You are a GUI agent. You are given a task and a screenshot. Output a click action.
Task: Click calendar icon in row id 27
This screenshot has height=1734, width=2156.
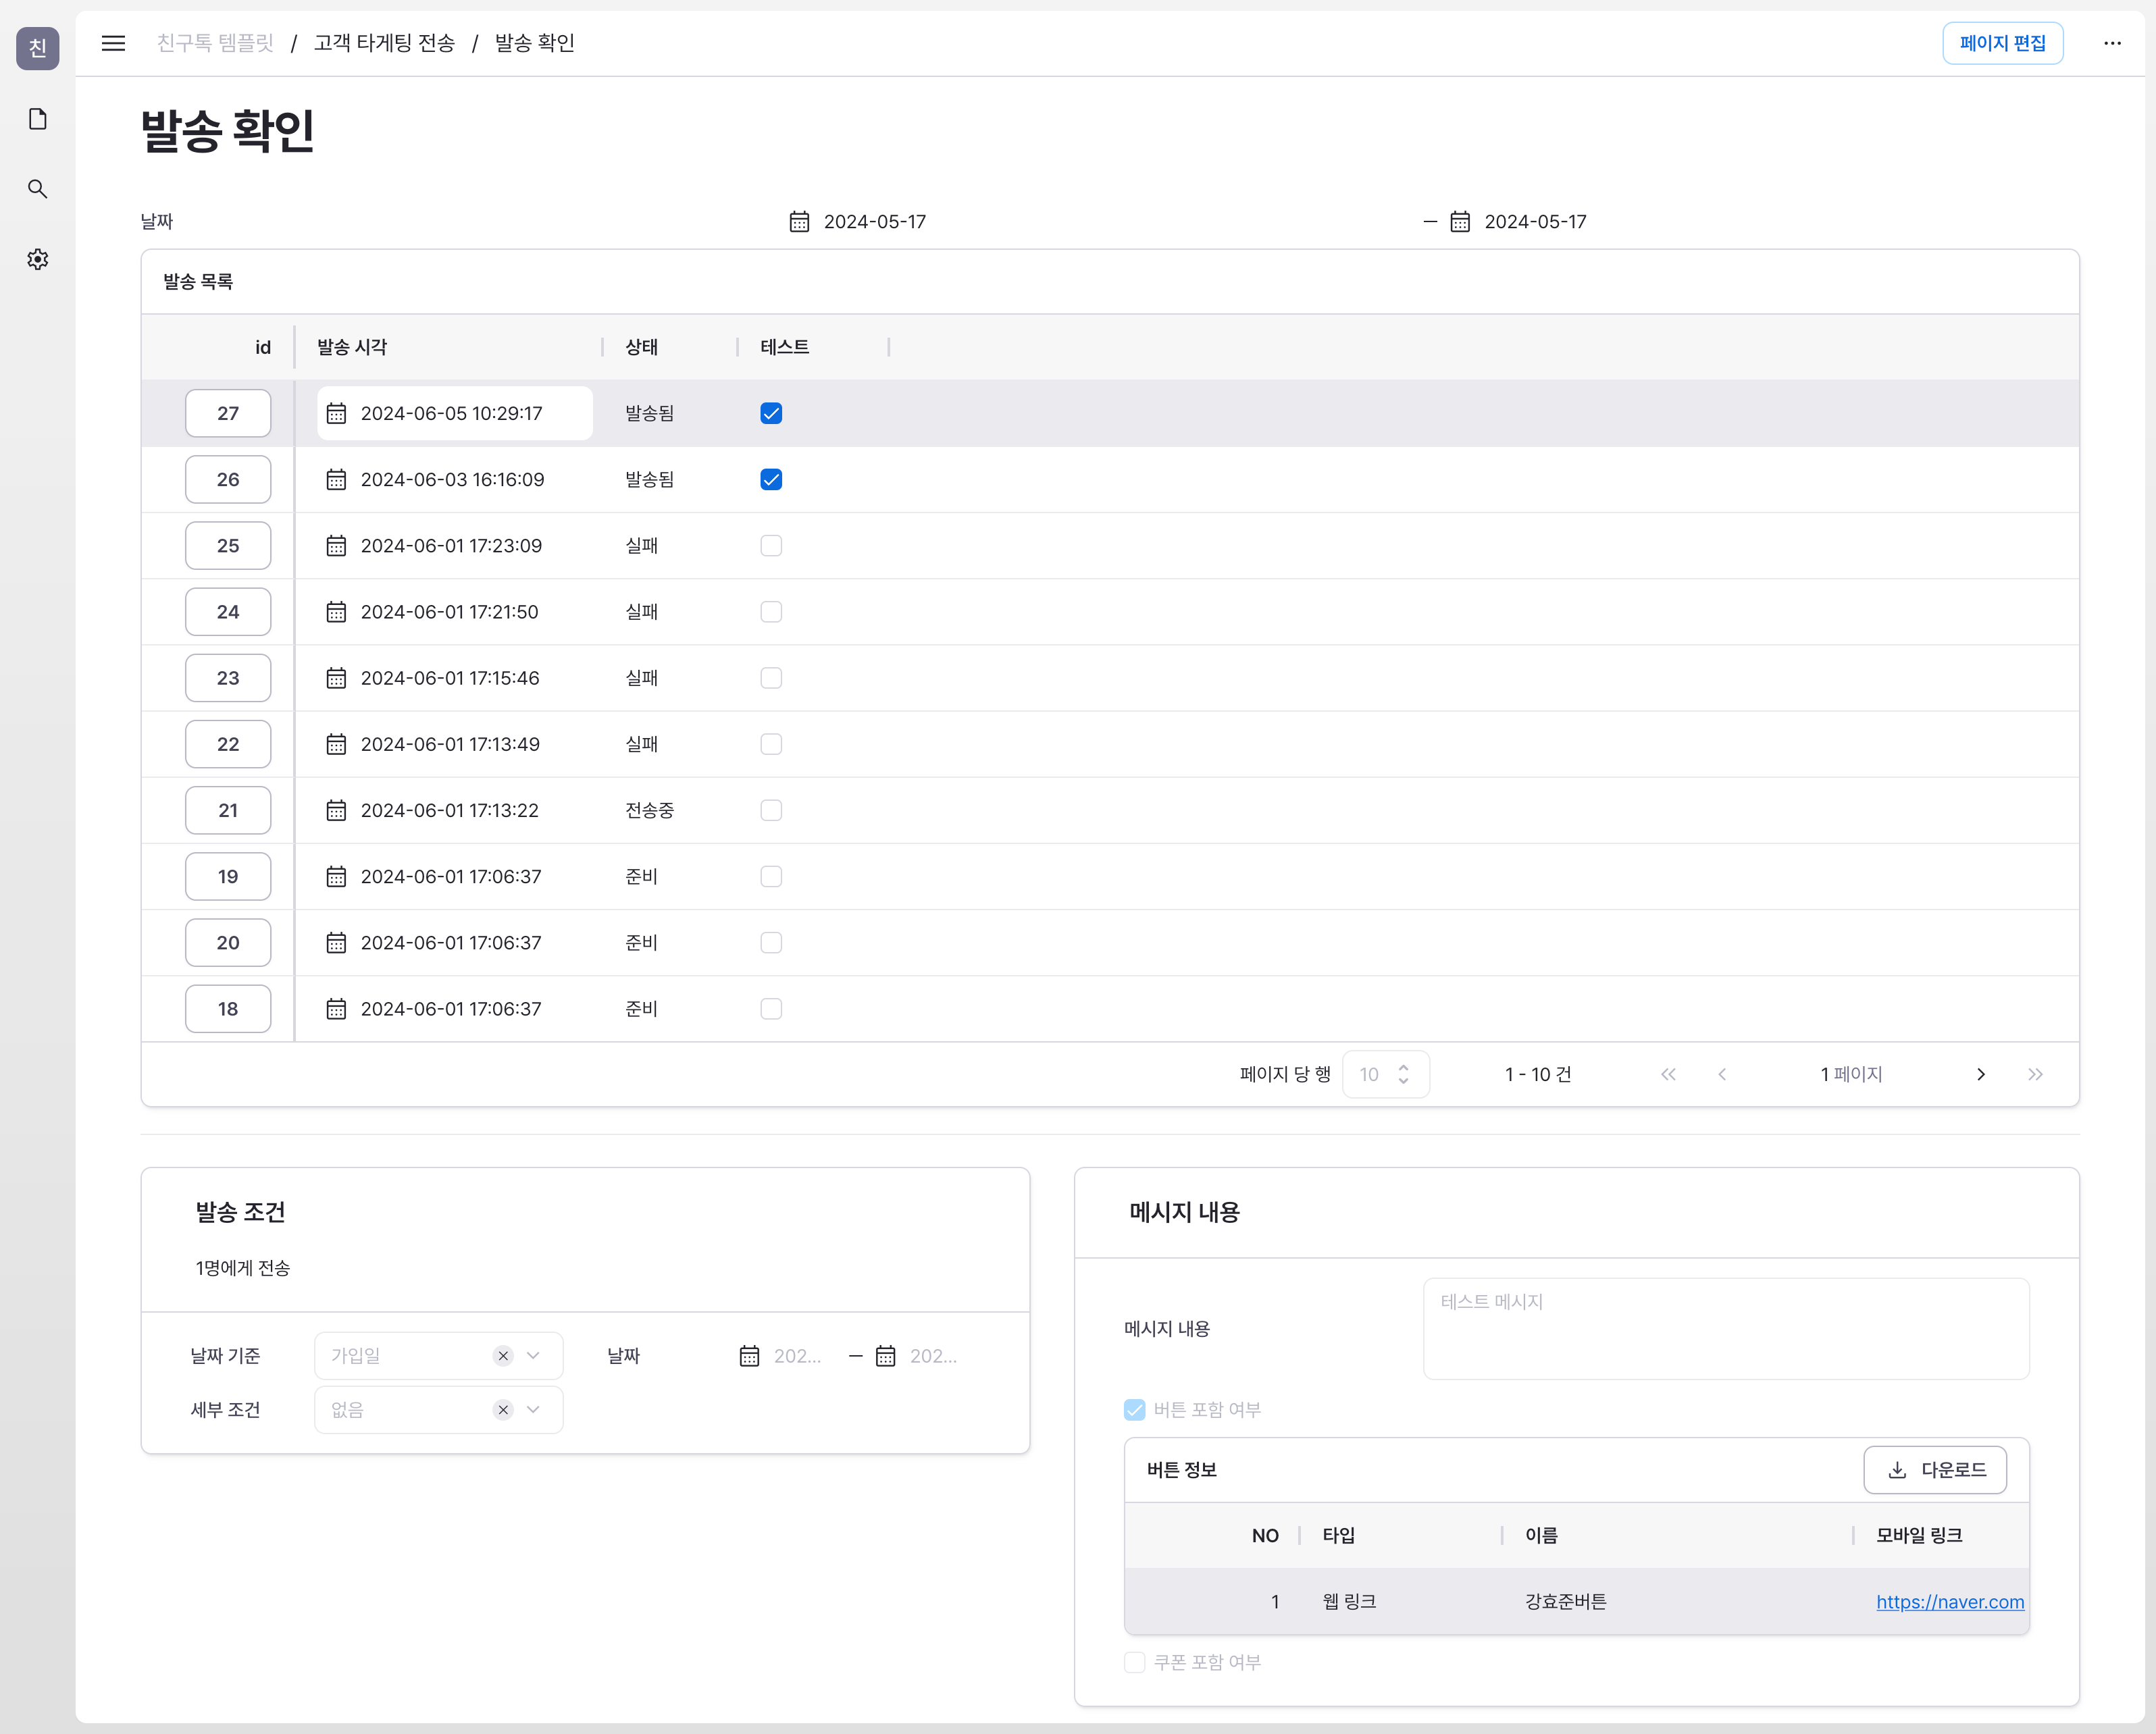tap(336, 414)
